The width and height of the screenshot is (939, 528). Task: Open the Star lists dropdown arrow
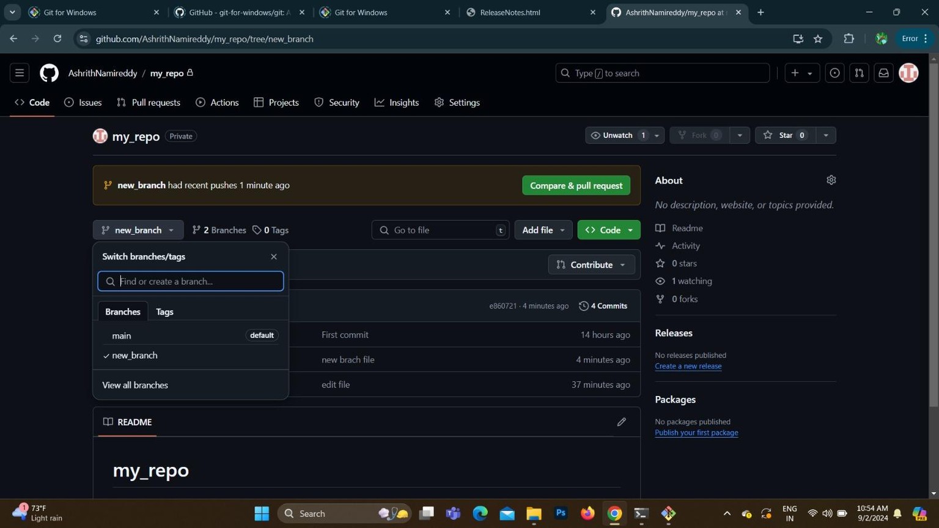pos(826,135)
